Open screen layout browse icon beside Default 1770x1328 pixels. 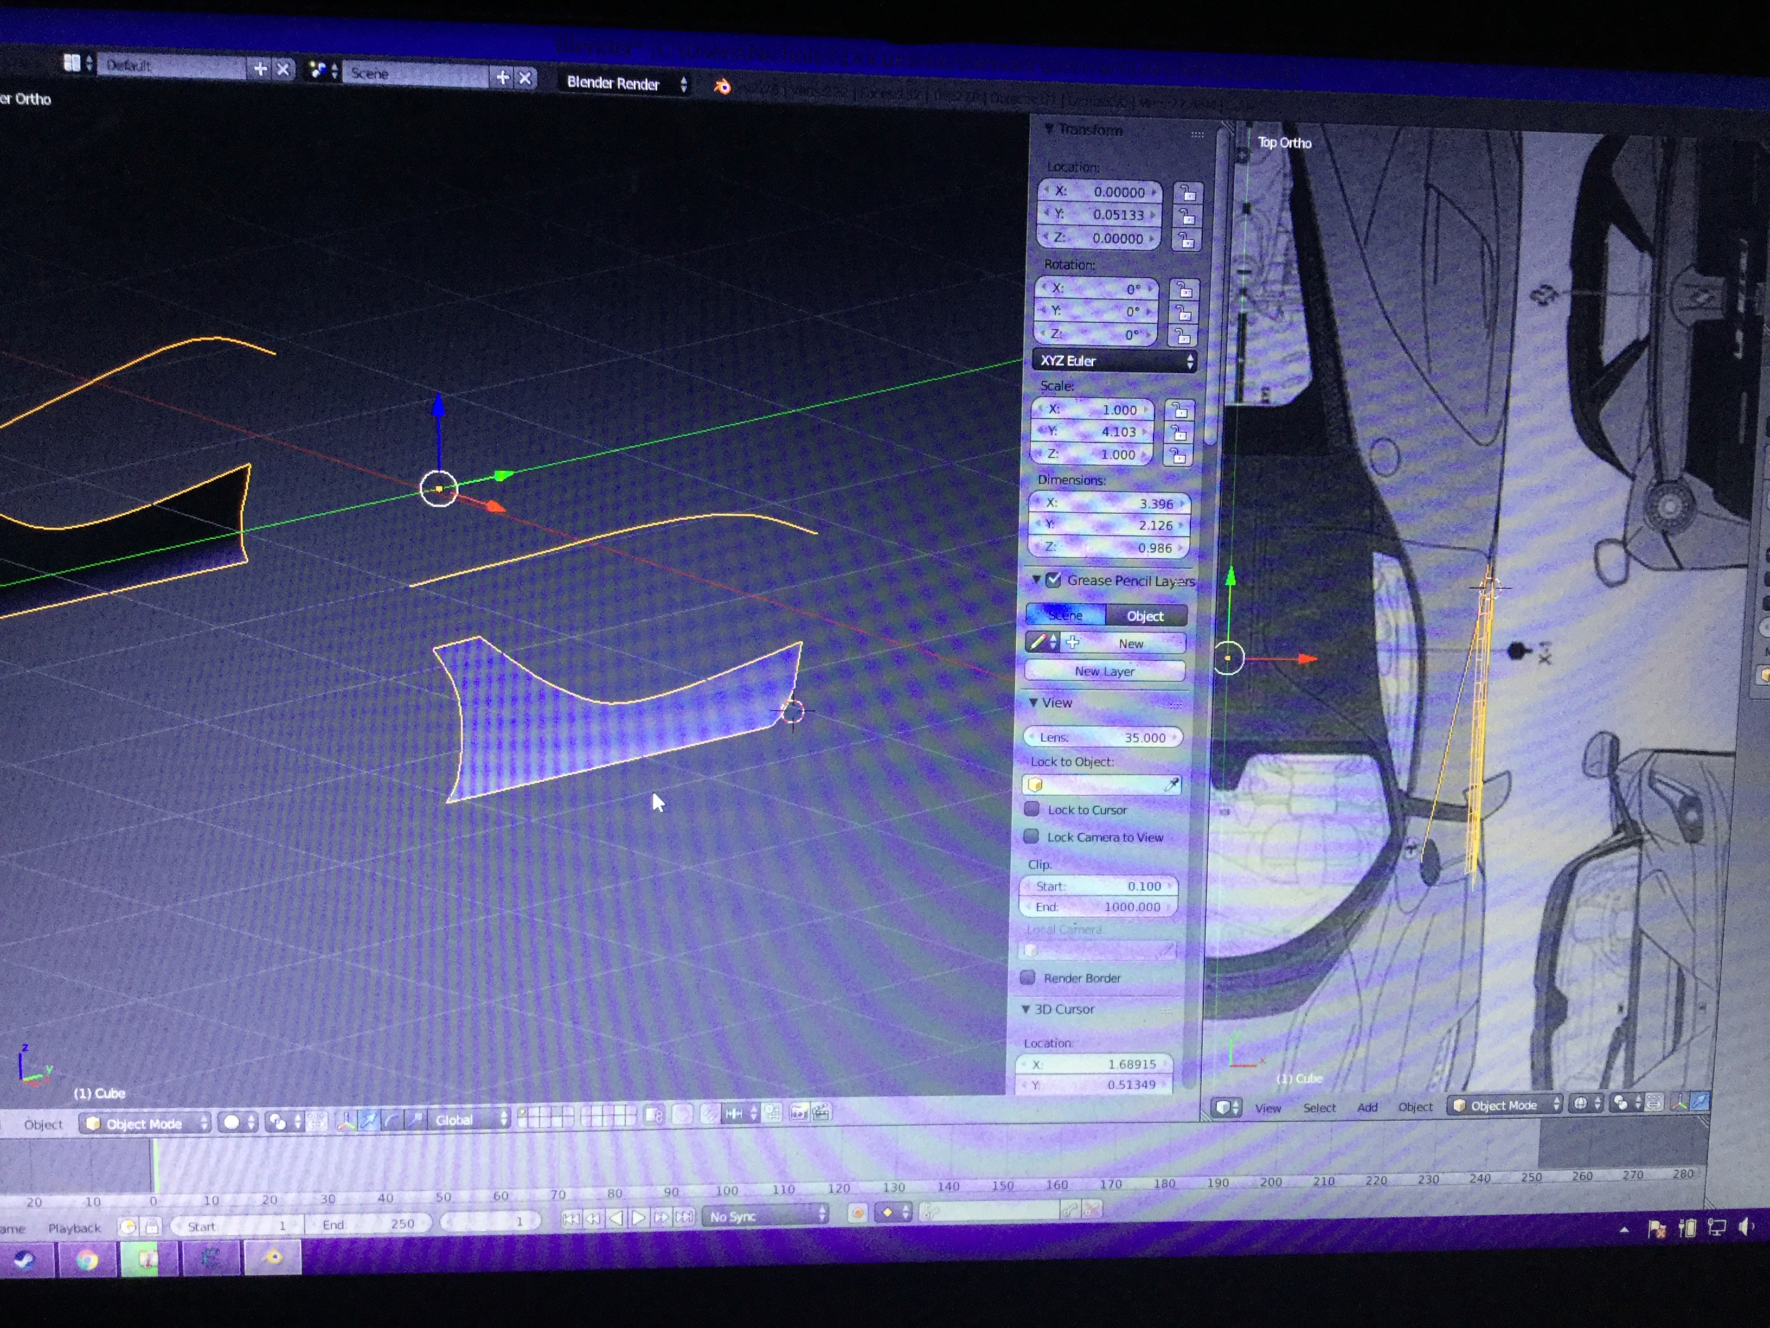(x=78, y=62)
